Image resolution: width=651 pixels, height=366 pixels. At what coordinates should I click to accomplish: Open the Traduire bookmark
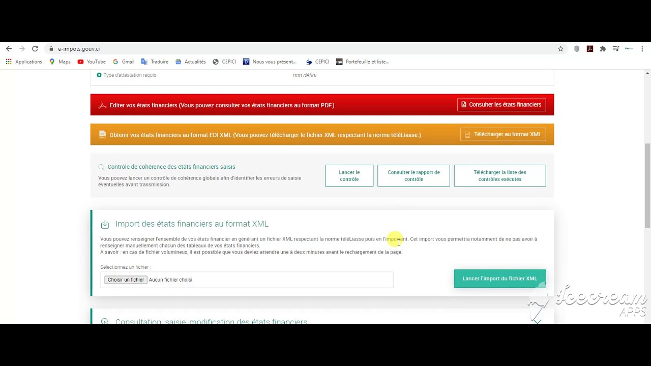tap(155, 62)
